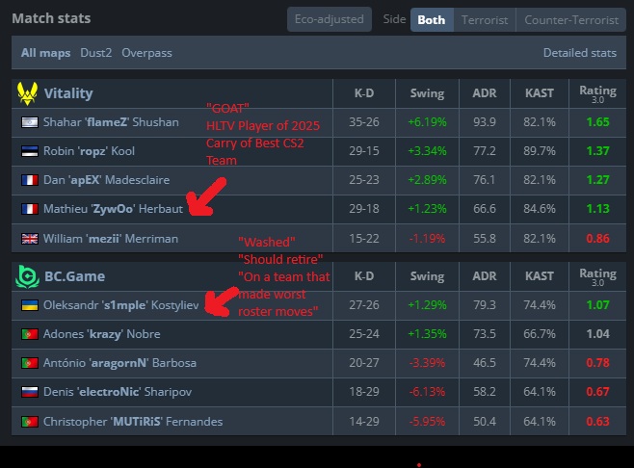Screen dimensions: 634x468
Task: Open António 'aragornN' Barbosa player profile
Action: 119,363
